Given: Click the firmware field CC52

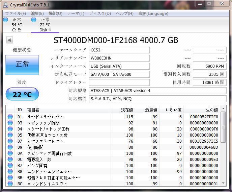Looking at the screenshot, I should coord(119,50).
